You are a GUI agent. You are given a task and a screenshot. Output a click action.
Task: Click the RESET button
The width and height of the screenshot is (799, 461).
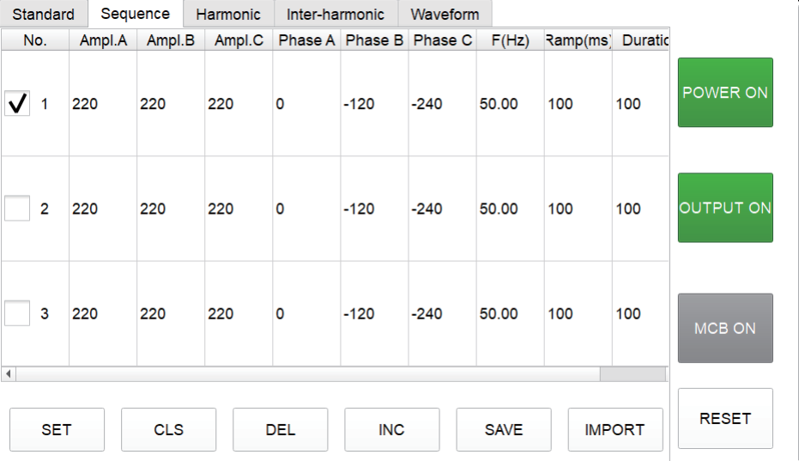click(x=725, y=418)
